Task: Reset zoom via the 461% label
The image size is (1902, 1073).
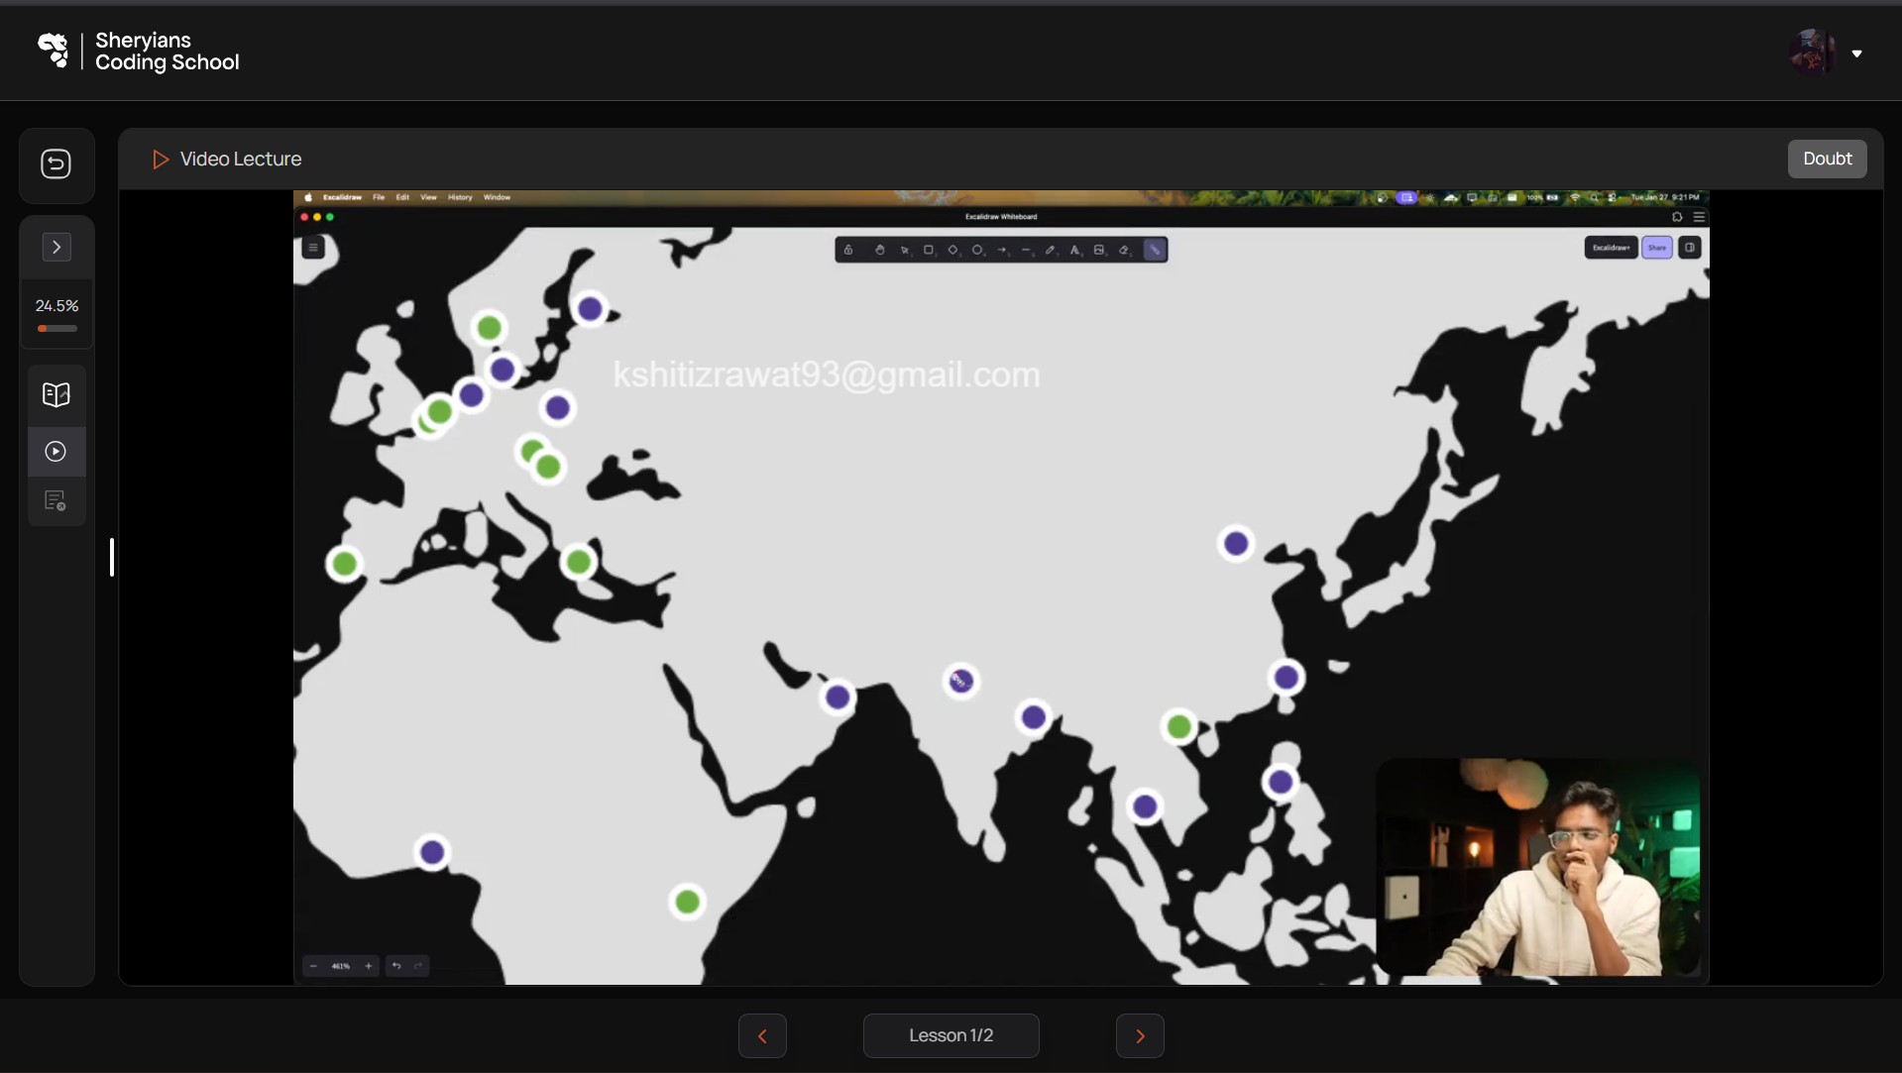Action: pos(341,966)
